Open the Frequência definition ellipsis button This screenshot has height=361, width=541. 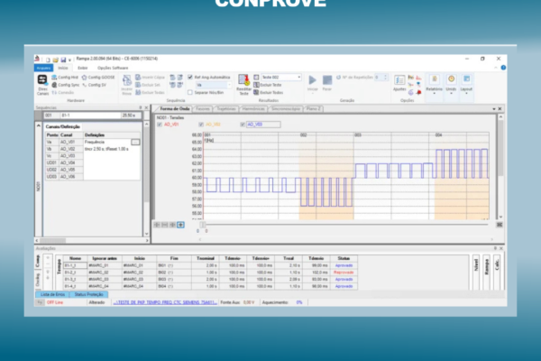135,142
